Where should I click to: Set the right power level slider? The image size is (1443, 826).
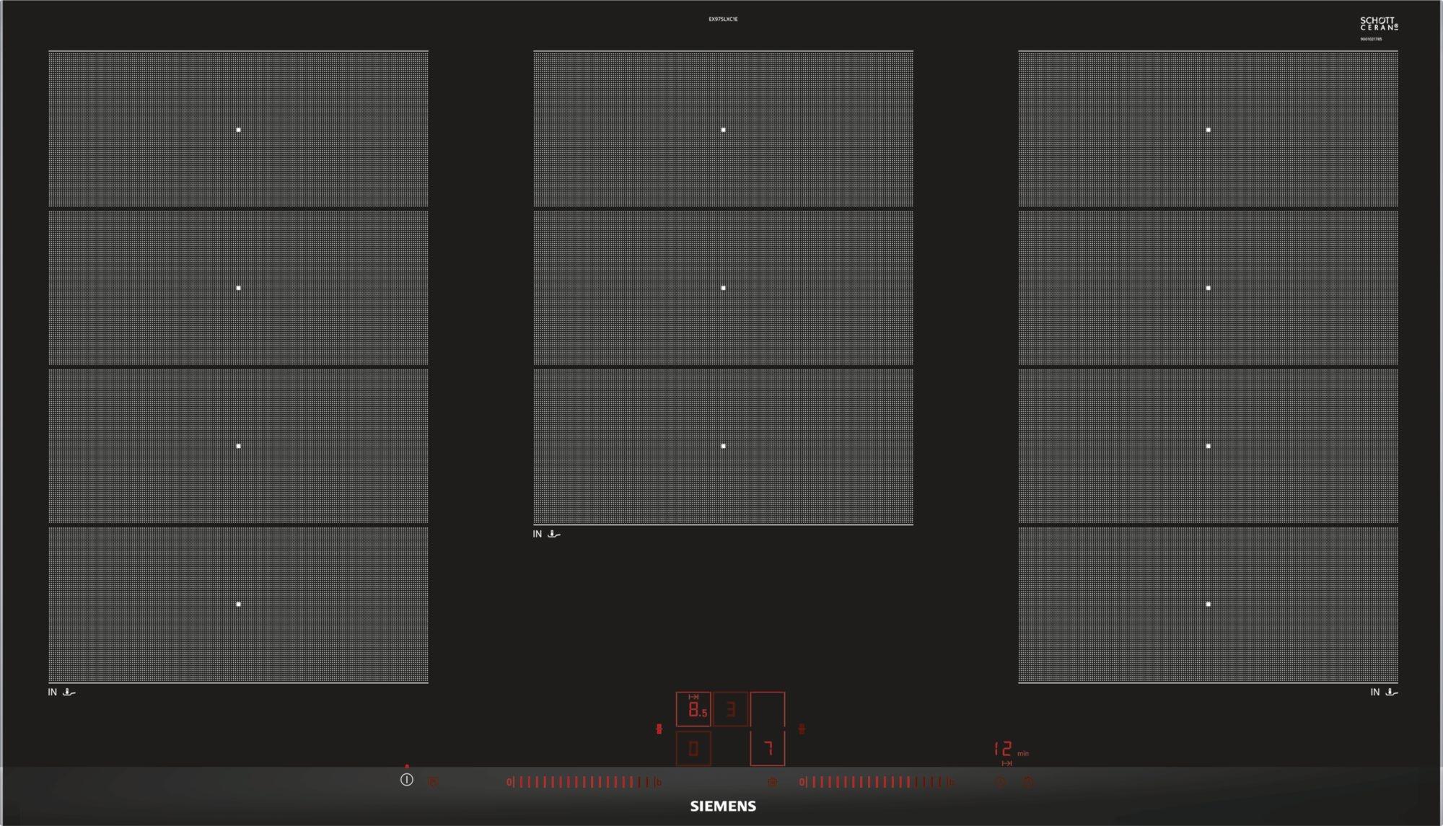pyautogui.click(x=877, y=781)
